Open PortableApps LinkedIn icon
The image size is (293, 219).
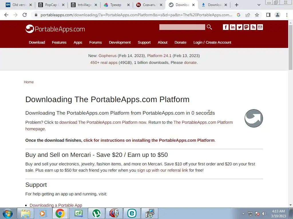pyautogui.click(x=232, y=27)
